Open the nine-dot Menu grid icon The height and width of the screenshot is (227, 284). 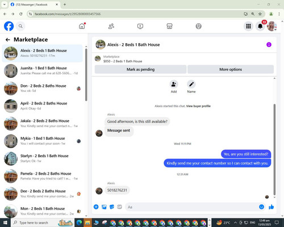point(248,26)
